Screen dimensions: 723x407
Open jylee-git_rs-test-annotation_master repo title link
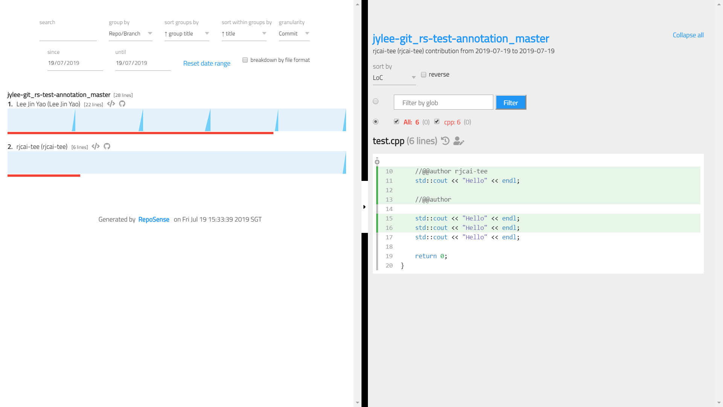tap(461, 38)
